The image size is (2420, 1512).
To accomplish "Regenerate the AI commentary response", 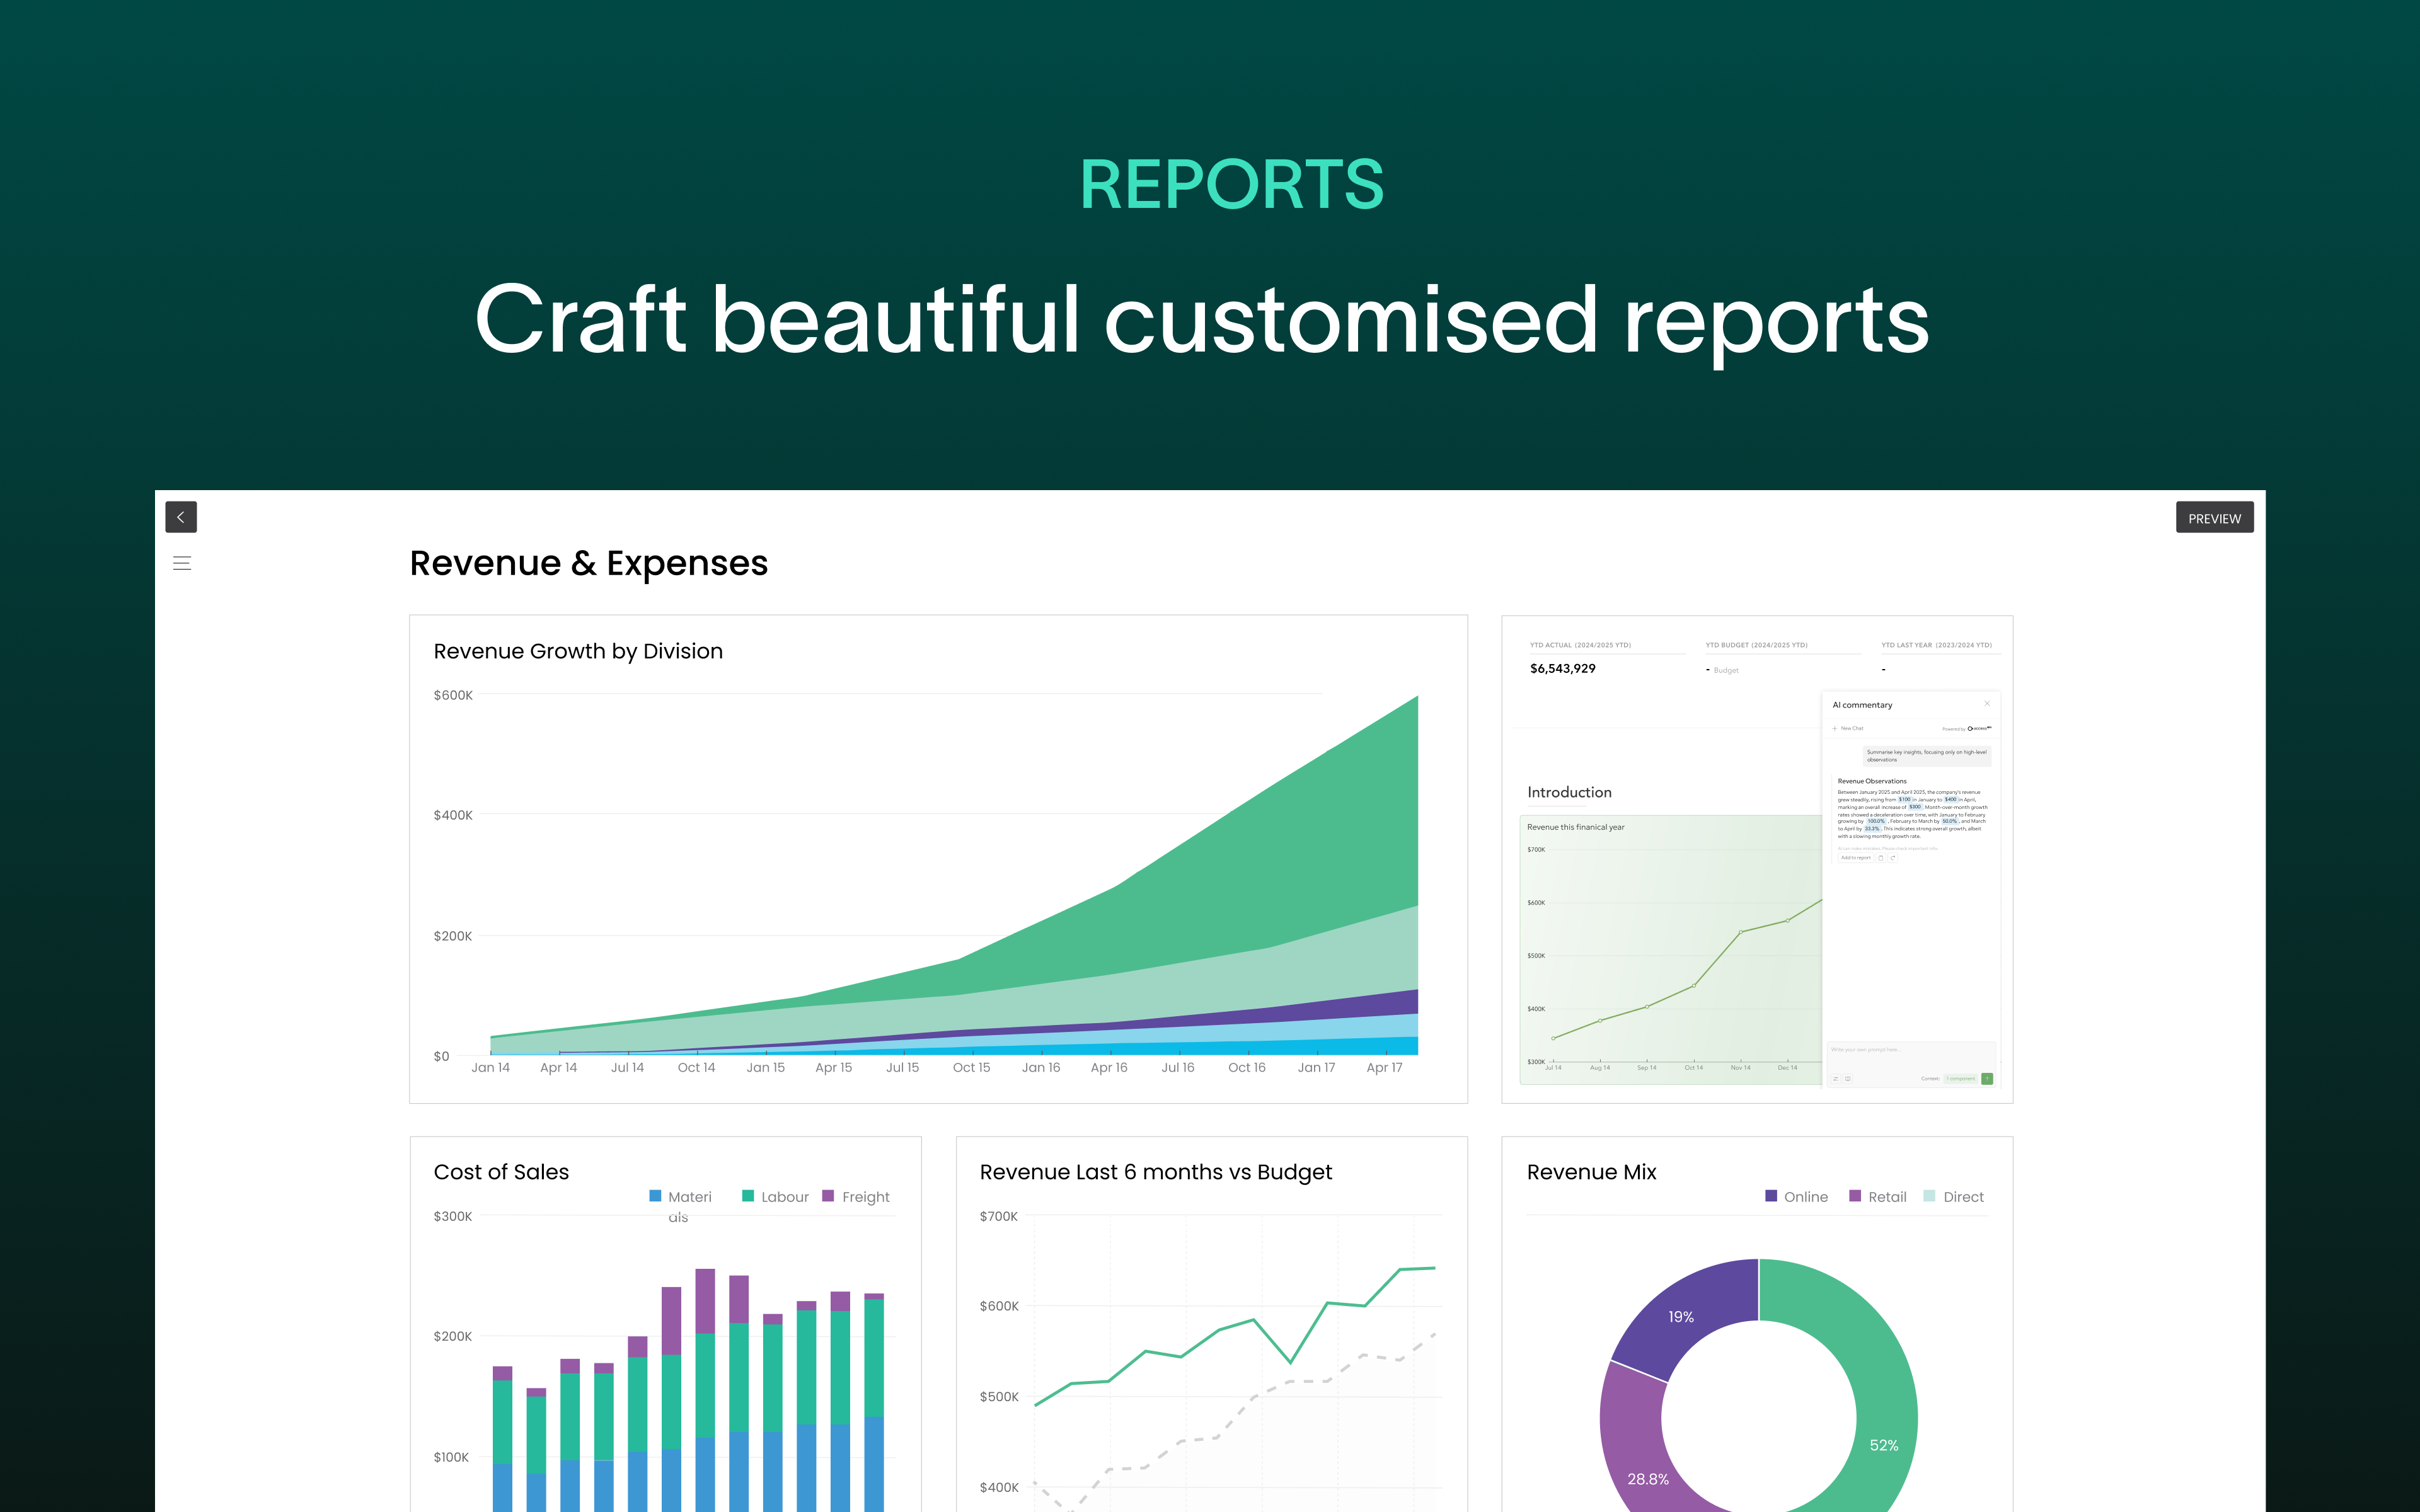I will coord(1893,858).
